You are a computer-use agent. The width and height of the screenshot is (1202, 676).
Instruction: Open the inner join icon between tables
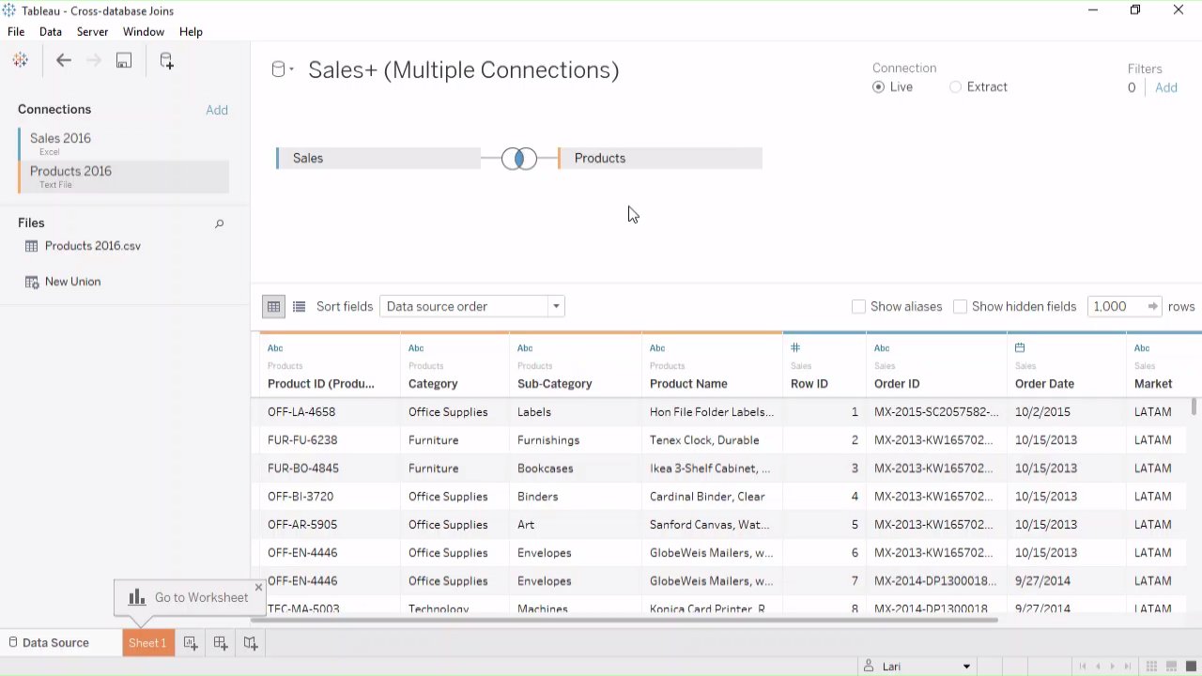pyautogui.click(x=518, y=159)
